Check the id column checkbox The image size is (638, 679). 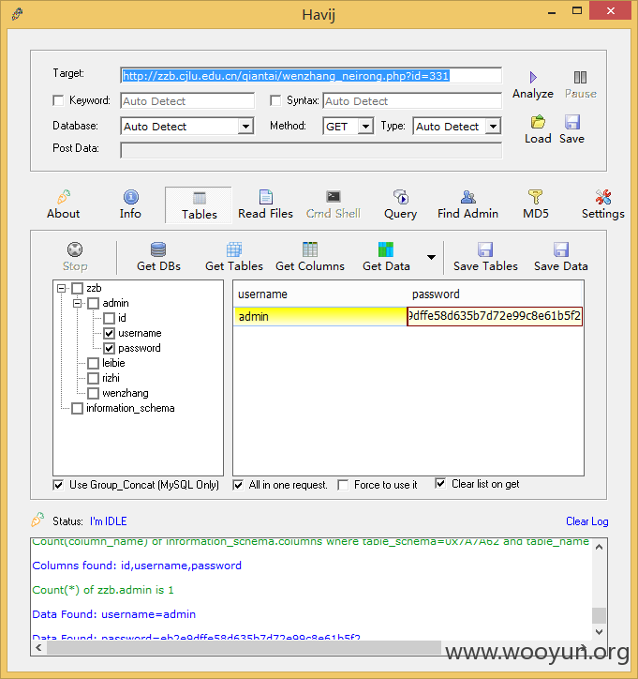coord(109,318)
